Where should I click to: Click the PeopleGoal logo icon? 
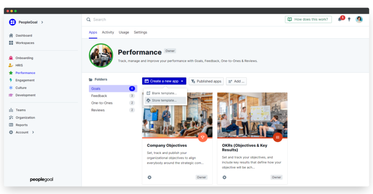pyautogui.click(x=12, y=22)
